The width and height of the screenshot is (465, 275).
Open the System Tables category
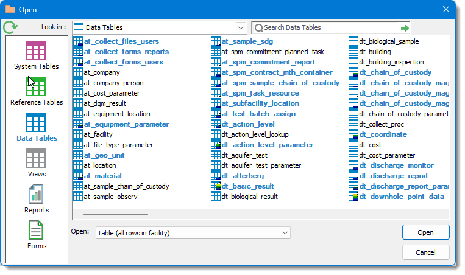36,55
